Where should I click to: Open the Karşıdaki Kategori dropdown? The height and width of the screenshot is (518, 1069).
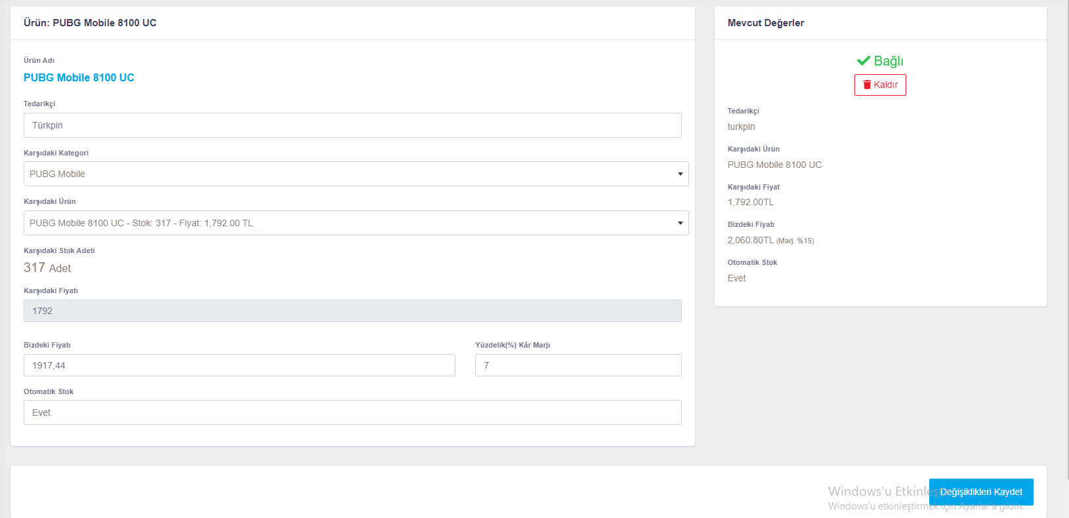pos(356,174)
